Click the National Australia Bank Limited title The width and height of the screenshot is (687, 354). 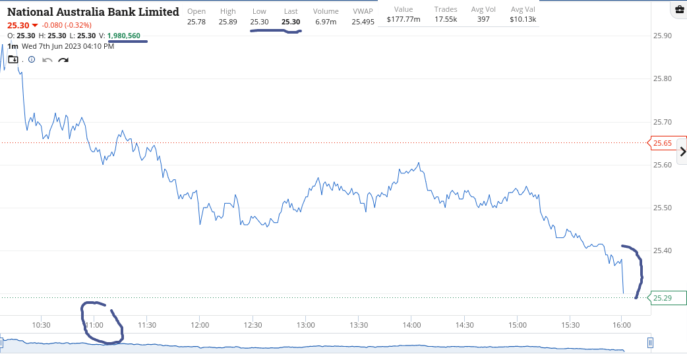click(x=94, y=12)
